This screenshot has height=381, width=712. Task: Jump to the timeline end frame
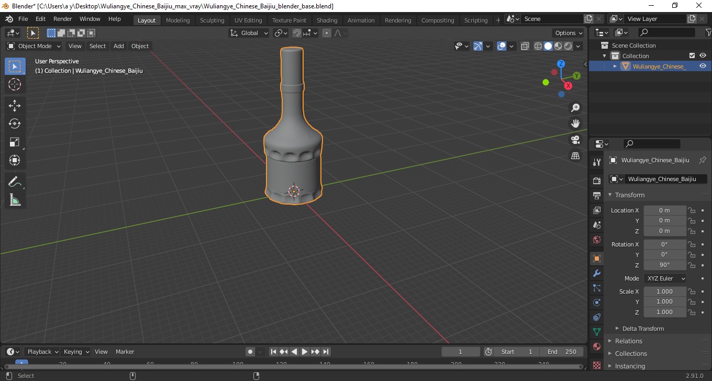pos(326,352)
